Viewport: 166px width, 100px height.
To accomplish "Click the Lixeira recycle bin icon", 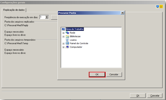I will click(x=67, y=40).
